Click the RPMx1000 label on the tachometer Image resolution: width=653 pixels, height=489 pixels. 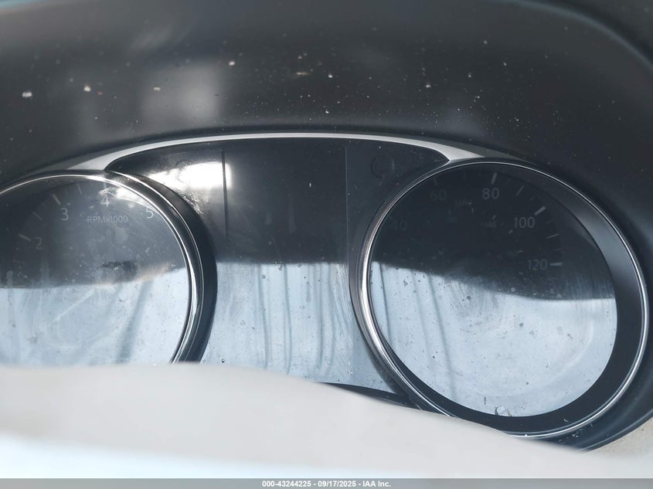(107, 219)
